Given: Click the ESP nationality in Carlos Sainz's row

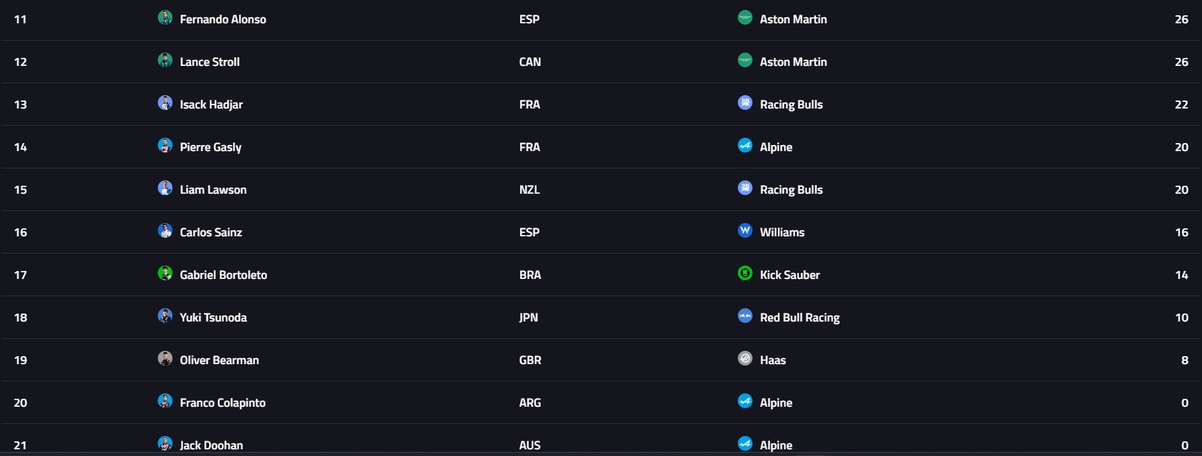Looking at the screenshot, I should [529, 232].
